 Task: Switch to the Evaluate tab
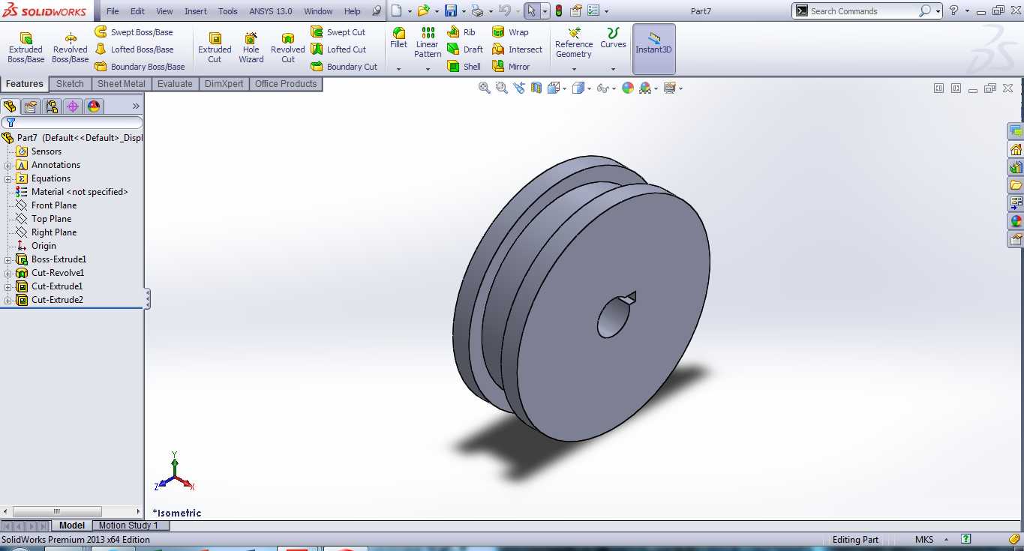[x=175, y=84]
